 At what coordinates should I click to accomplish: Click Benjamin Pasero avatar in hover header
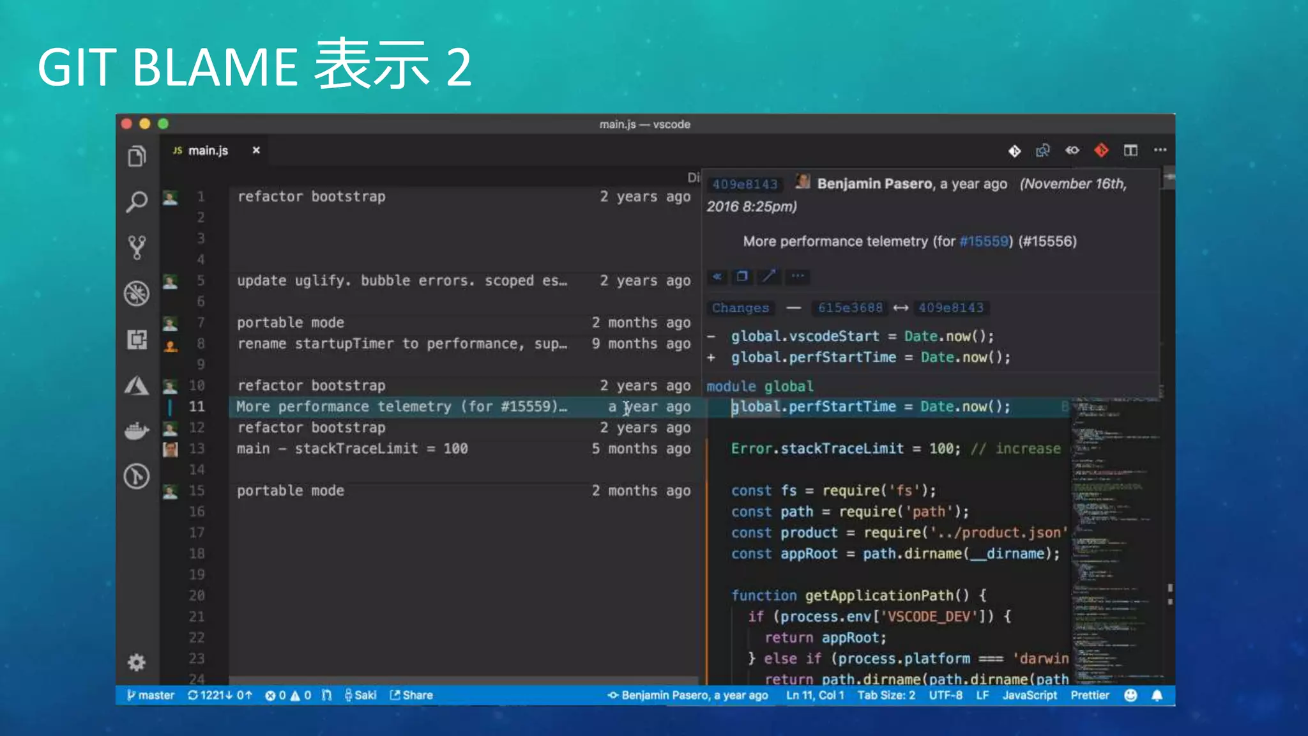[803, 181]
